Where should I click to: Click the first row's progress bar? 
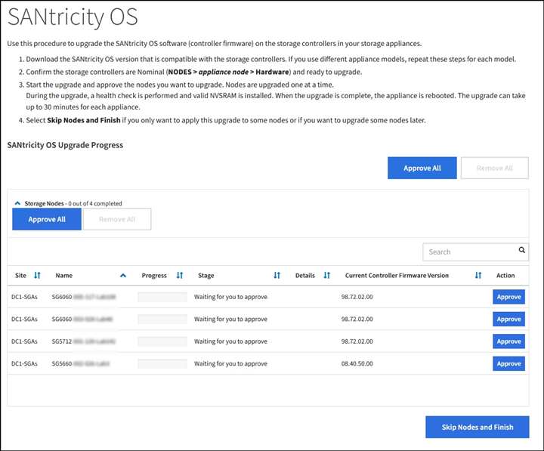pyautogui.click(x=162, y=298)
